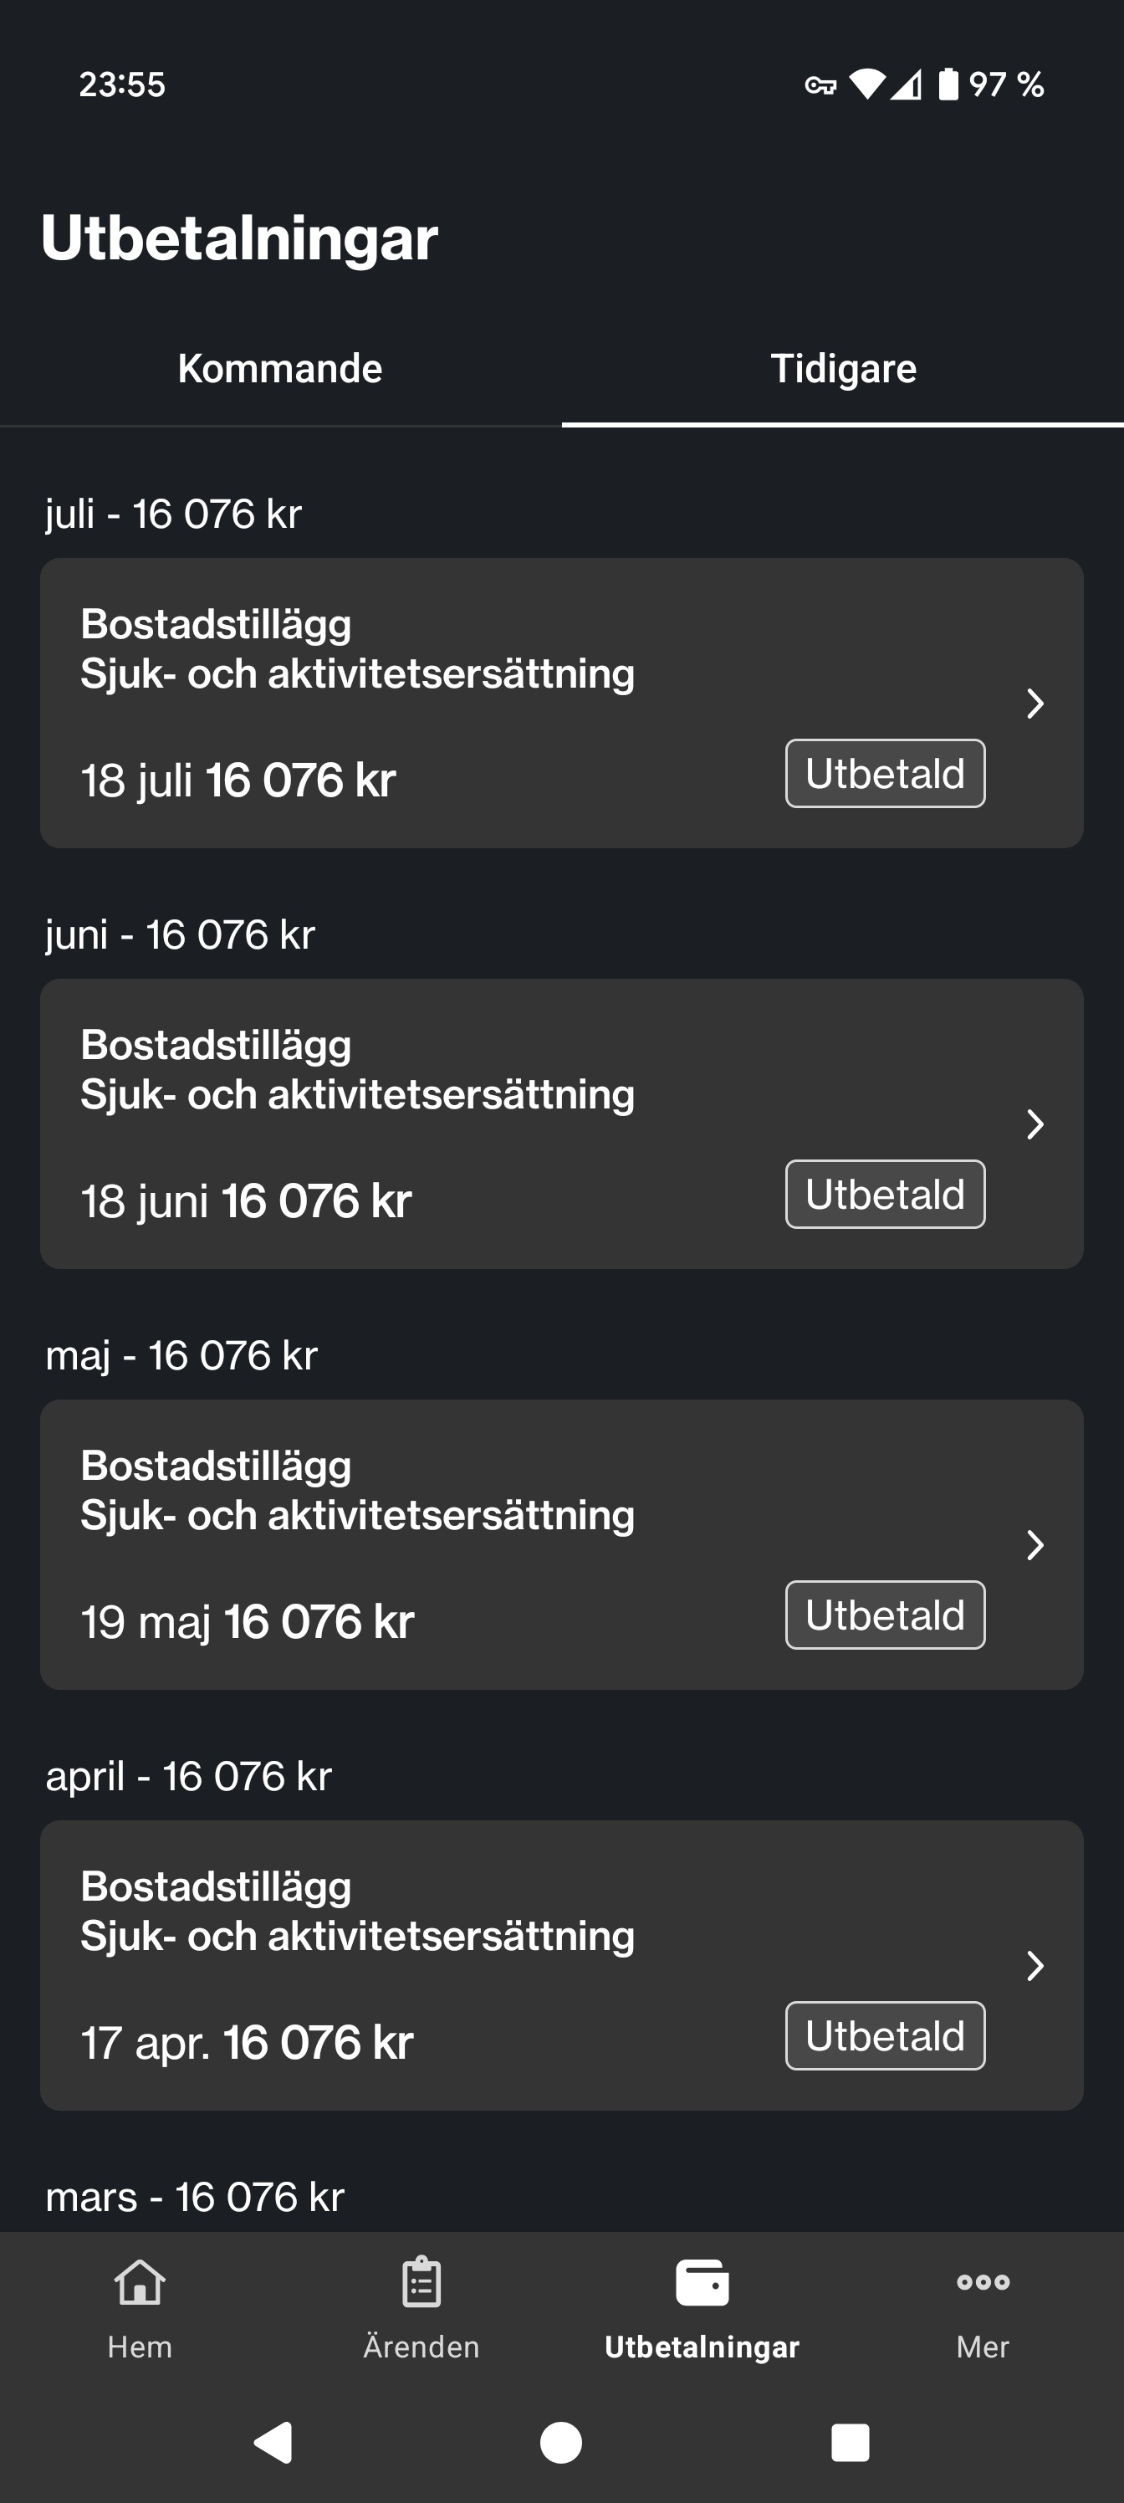Expand the juli payment chevron
The width and height of the screenshot is (1124, 2503).
pyautogui.click(x=1035, y=704)
